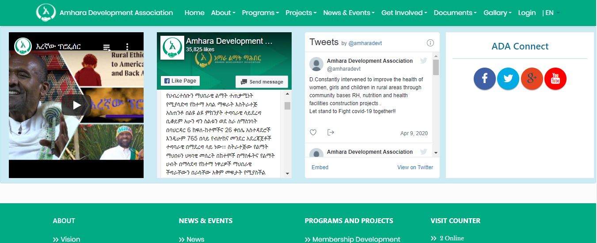Open the About dropdown menu

[x=223, y=13]
